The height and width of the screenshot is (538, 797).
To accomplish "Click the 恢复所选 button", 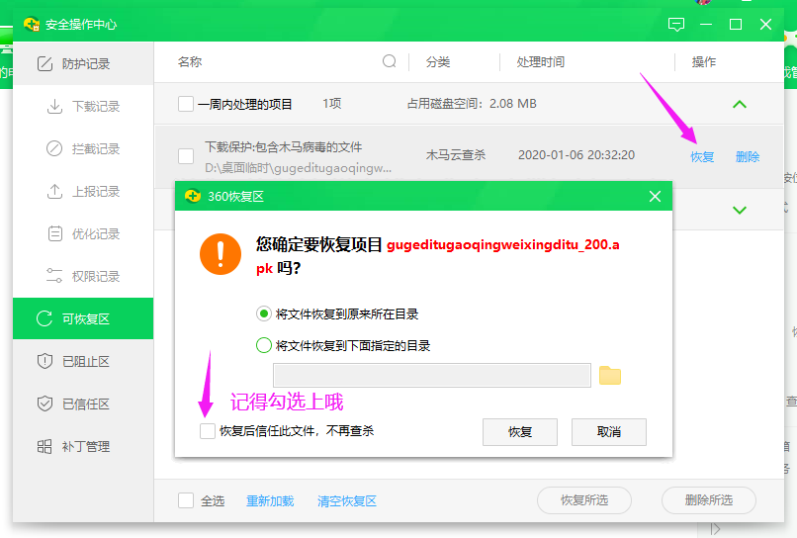I will [584, 500].
